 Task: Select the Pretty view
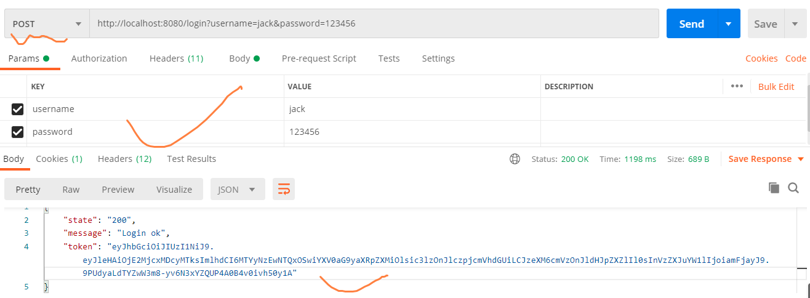(x=28, y=190)
